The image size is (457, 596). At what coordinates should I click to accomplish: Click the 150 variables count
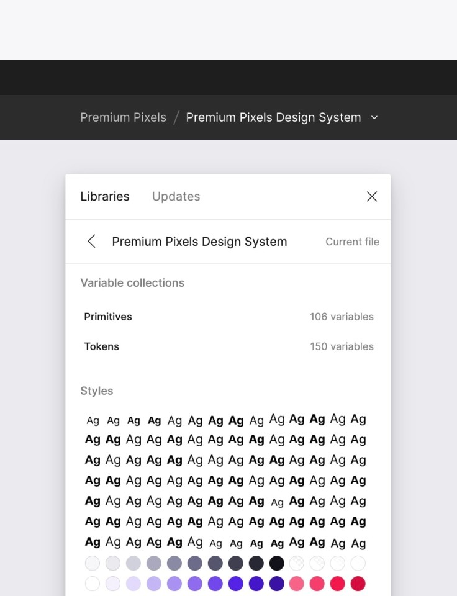point(342,346)
